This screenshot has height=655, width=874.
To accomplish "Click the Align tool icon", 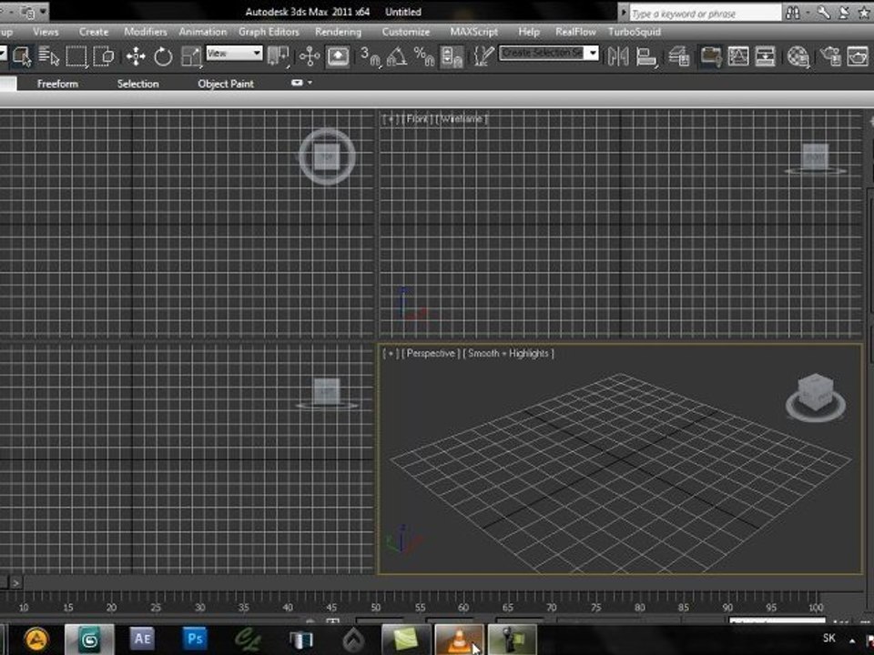I will pos(646,56).
